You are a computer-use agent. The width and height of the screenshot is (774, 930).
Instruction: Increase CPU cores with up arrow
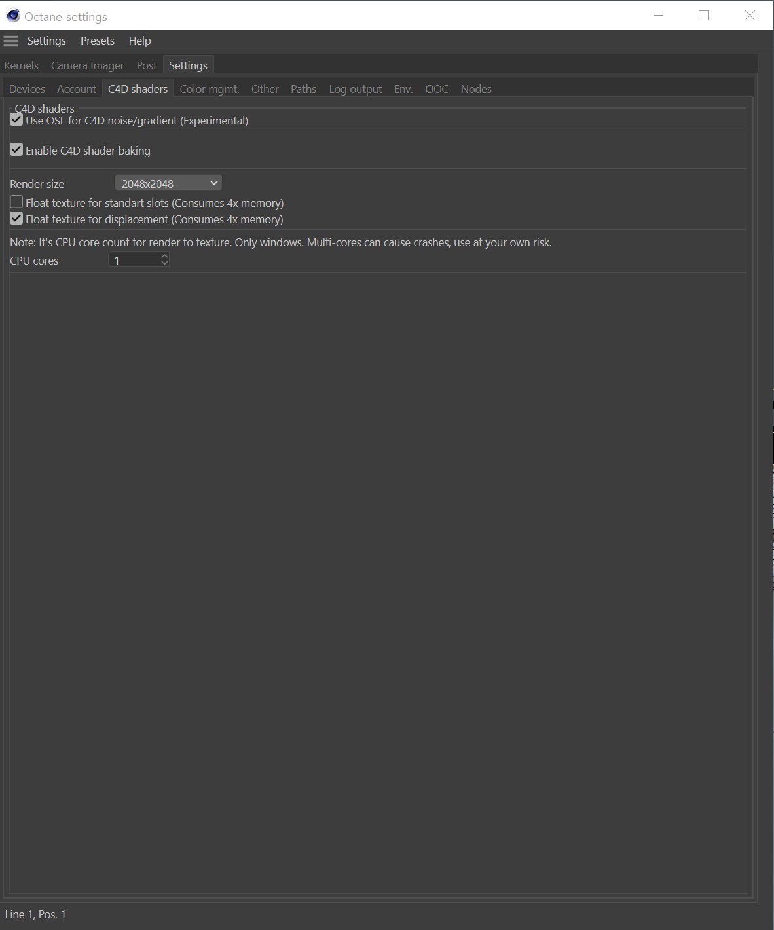click(x=164, y=257)
